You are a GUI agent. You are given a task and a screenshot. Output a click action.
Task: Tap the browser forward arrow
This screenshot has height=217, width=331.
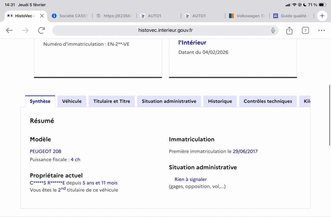25,31
